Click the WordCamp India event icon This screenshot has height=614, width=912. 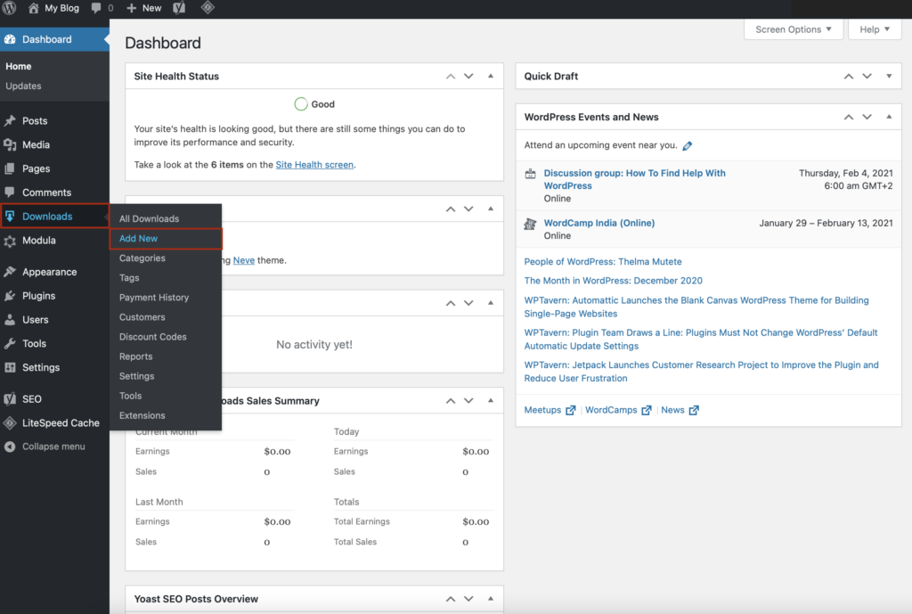point(530,224)
